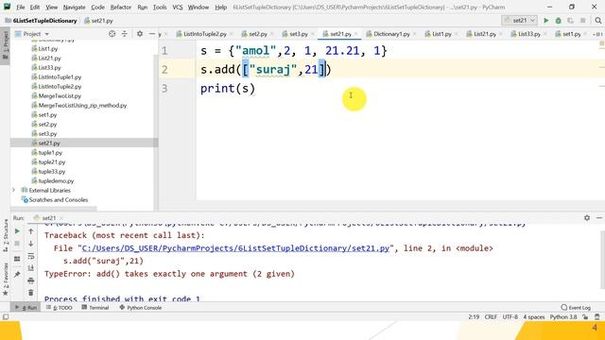This screenshot has height=340, width=605.
Task: Open the Refactor menu
Action: pyautogui.click(x=121, y=7)
